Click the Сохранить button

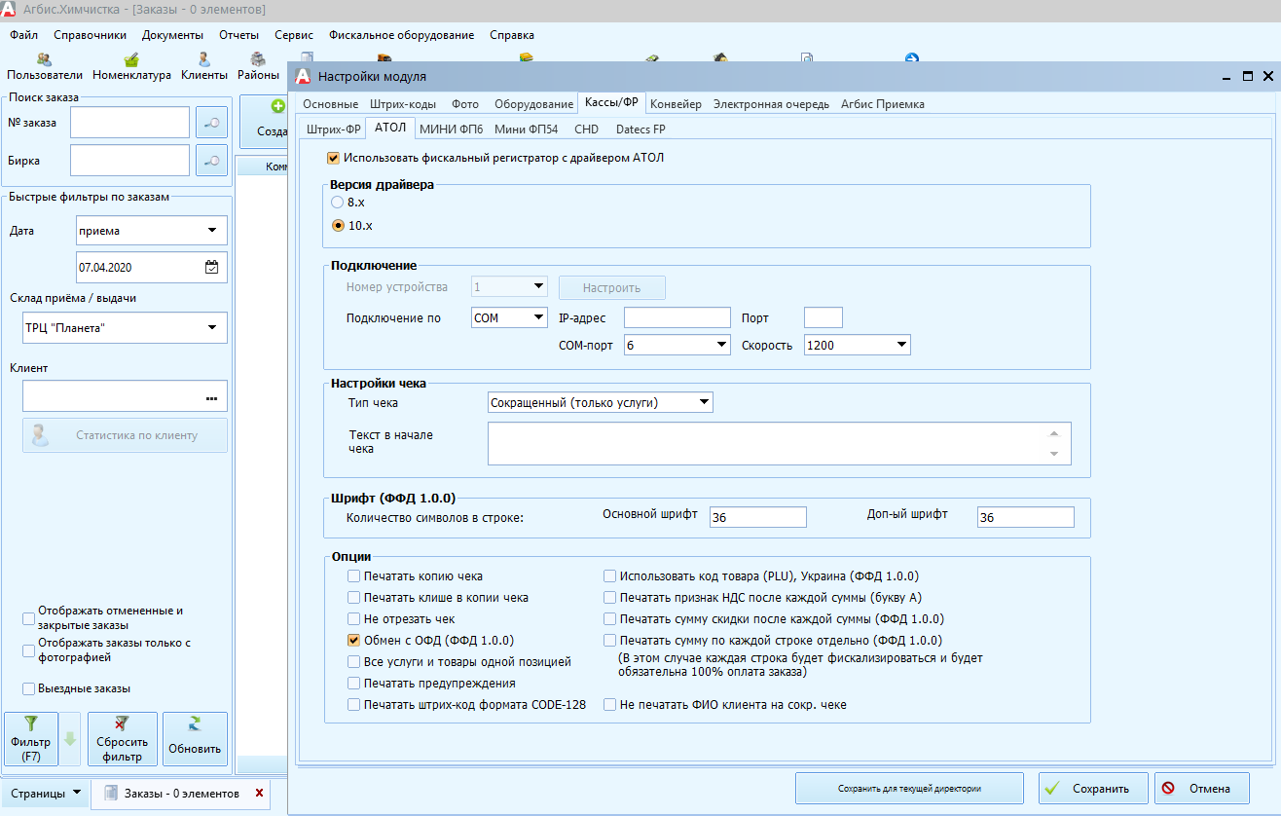click(x=1093, y=789)
